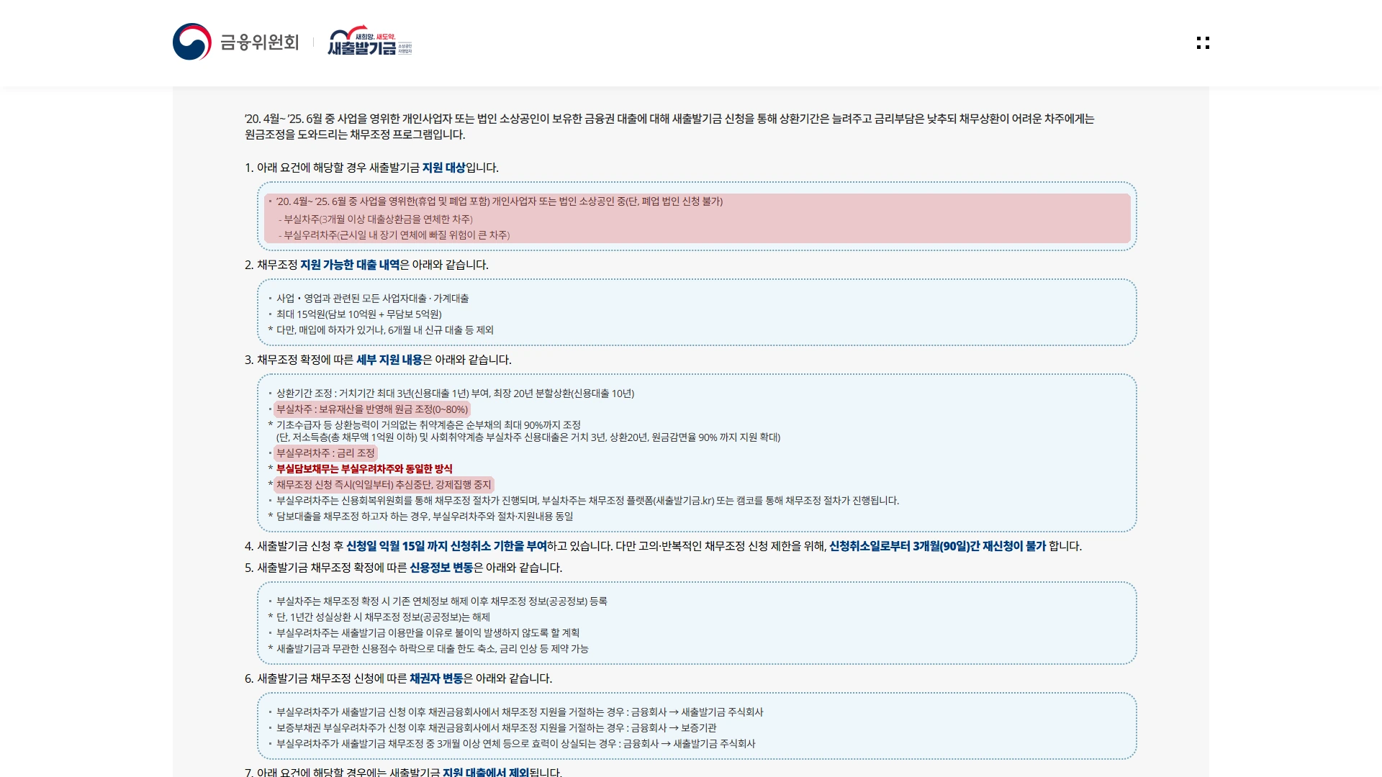Click line '사업·영업과 관련된 모든 사업자대출·가계대출'
The image size is (1382, 777).
pos(373,299)
